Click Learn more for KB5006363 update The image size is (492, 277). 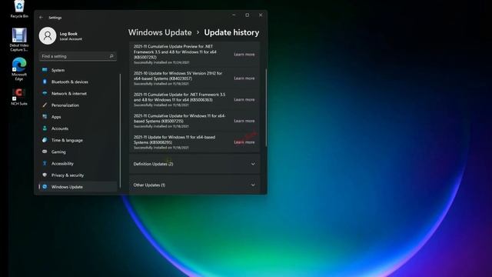pyautogui.click(x=244, y=99)
